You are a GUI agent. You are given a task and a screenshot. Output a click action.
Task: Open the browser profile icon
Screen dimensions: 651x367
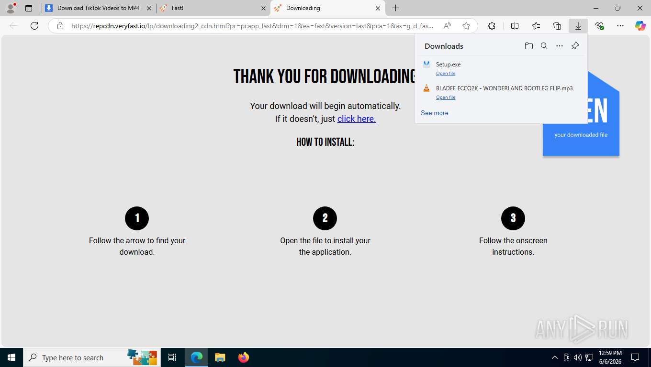pos(11,8)
